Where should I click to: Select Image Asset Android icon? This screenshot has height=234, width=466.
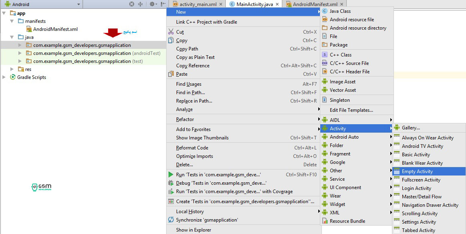325,81
